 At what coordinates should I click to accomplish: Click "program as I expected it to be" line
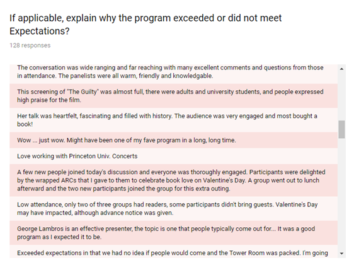(x=59, y=237)
